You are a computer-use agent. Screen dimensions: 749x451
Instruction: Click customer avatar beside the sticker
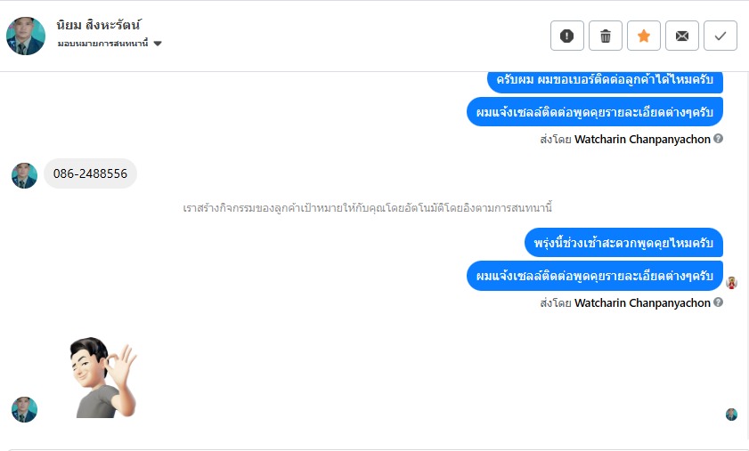24,409
